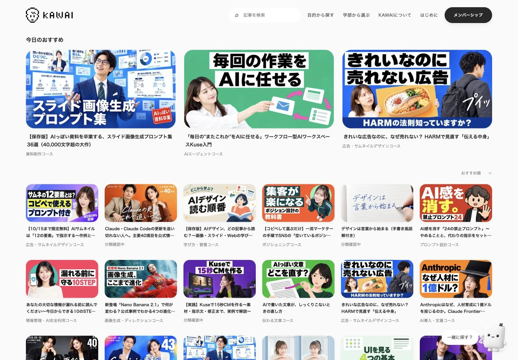The height and width of the screenshot is (360, 518).
Task: Open the AIデザイン読む順番 thumbnail
Action: coord(219,203)
